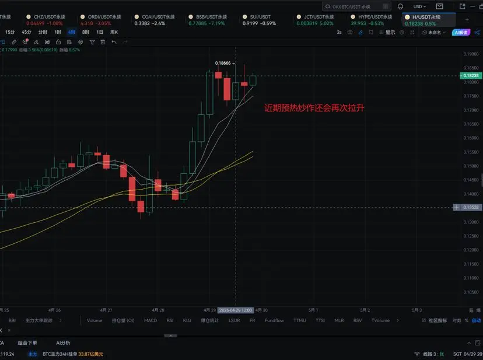Click the drawing hide/show image icon
The image size is (483, 360).
[69, 42]
